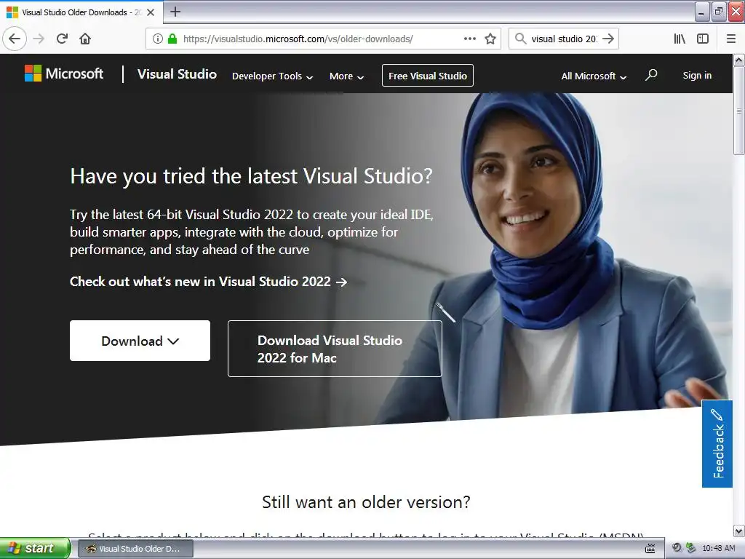Click heading Still want an older version?
The width and height of the screenshot is (745, 559).
366,502
